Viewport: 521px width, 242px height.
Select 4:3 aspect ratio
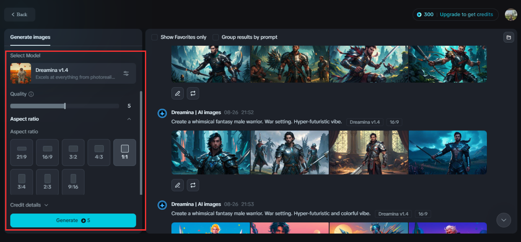pos(99,153)
